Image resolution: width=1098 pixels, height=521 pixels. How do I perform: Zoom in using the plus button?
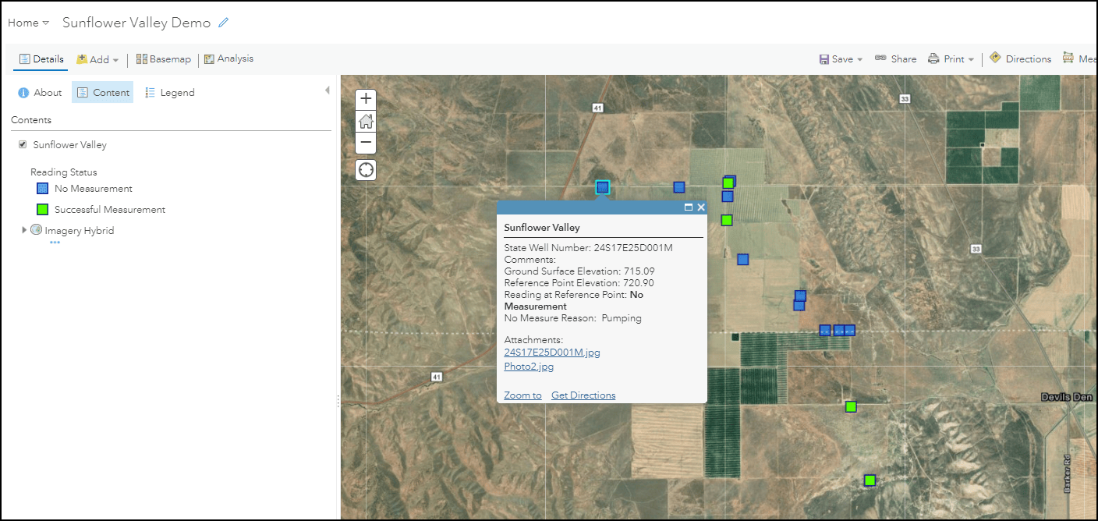point(365,99)
